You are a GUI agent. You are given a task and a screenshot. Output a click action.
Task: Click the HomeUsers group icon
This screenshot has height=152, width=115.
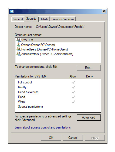[19, 49]
